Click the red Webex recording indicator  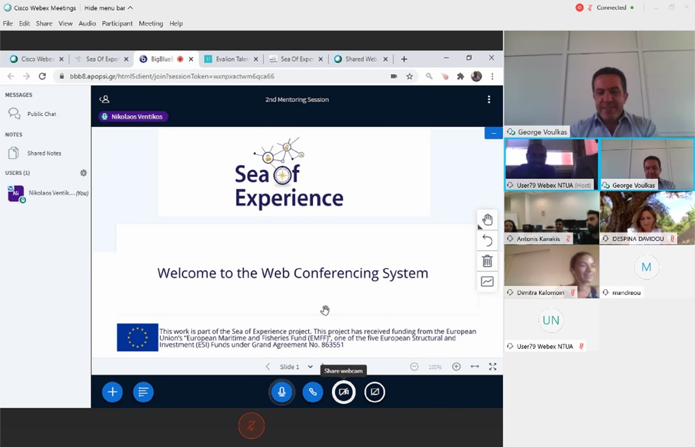point(579,8)
